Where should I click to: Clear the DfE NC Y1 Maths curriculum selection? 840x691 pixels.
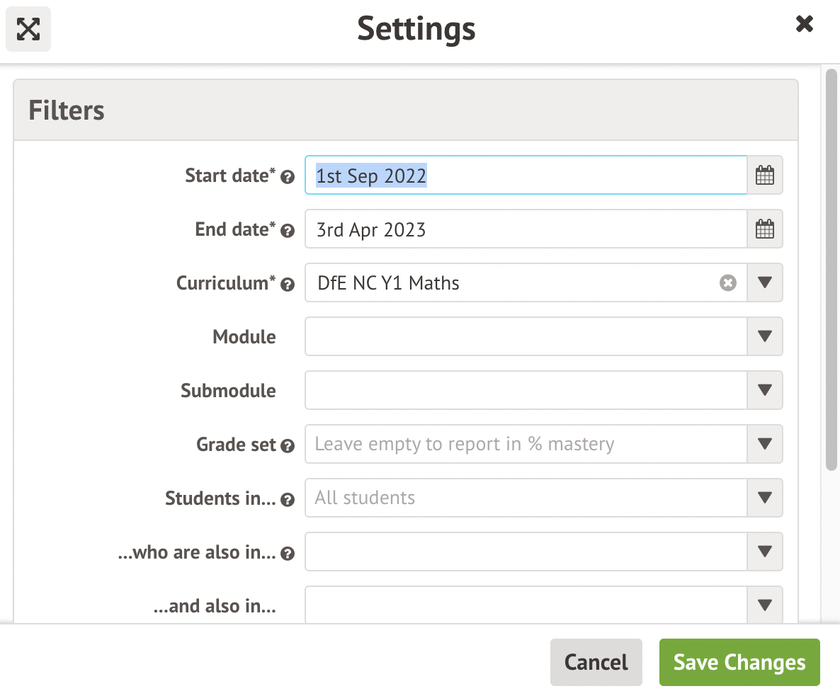[728, 283]
